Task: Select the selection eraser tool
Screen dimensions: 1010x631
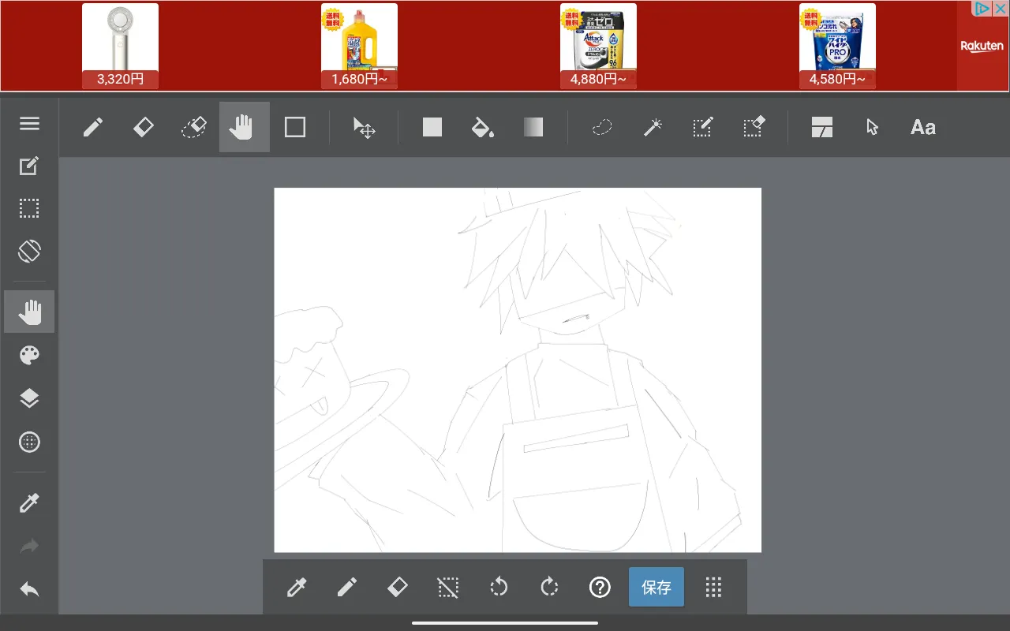Action: (x=754, y=127)
